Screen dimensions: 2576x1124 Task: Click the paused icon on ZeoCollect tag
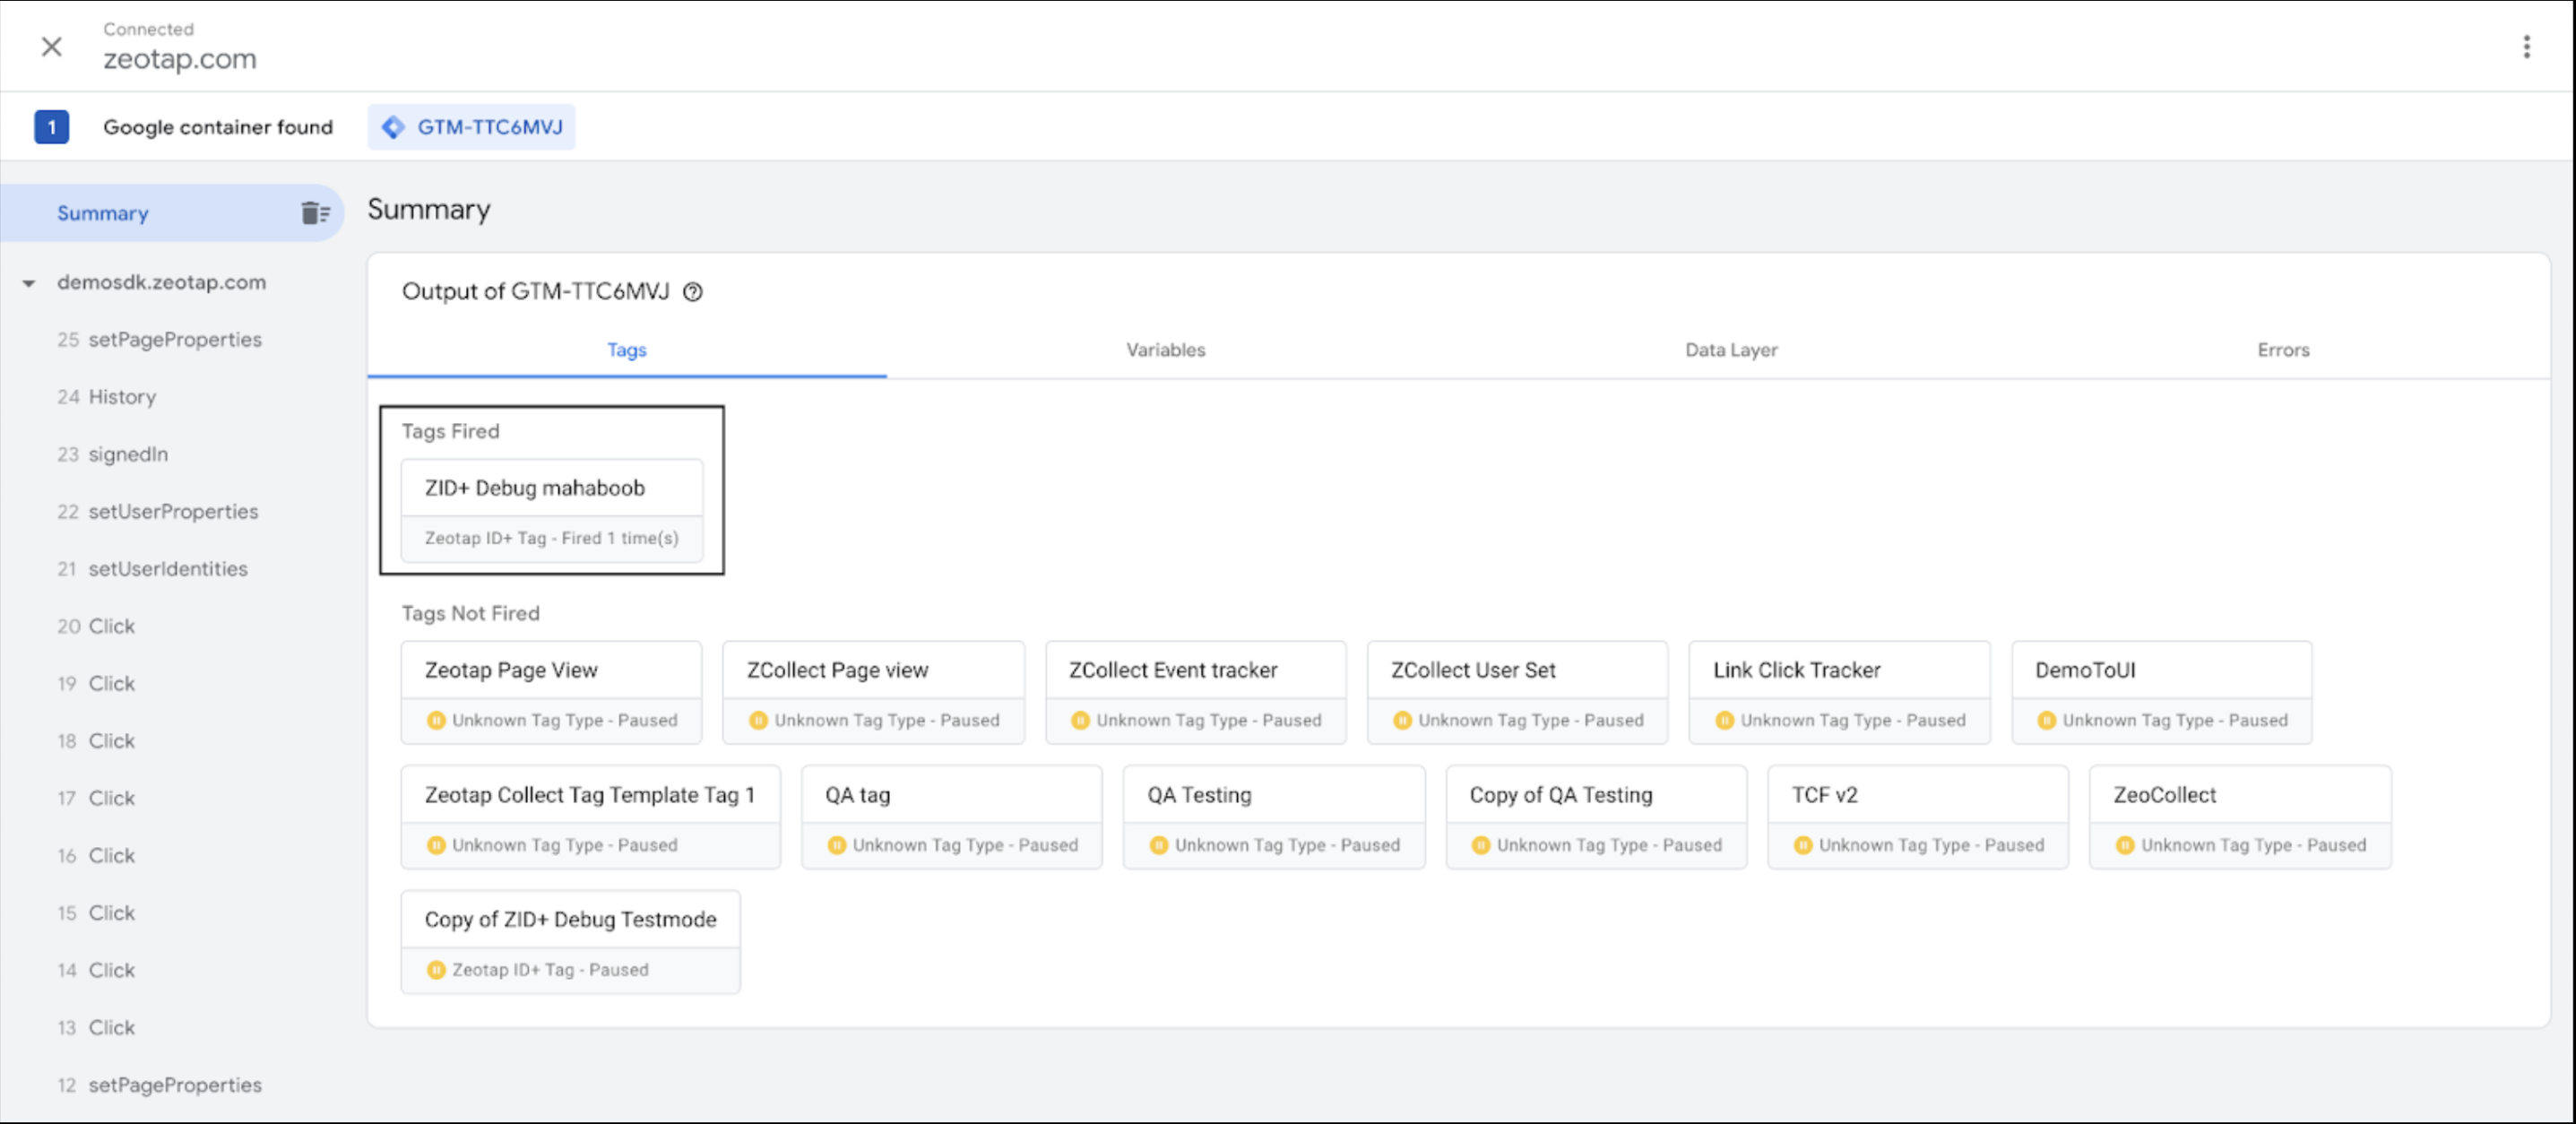[2125, 845]
